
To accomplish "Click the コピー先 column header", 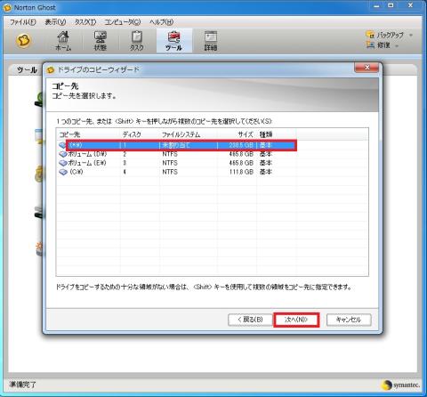I will click(88, 134).
